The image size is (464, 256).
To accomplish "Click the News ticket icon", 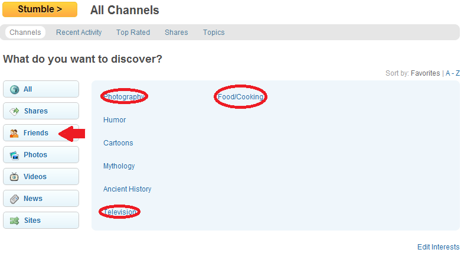I will coord(14,199).
